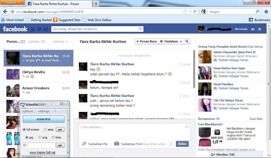Open URL bar history dropdown arrow
The width and height of the screenshot is (271, 158).
(x=190, y=12)
